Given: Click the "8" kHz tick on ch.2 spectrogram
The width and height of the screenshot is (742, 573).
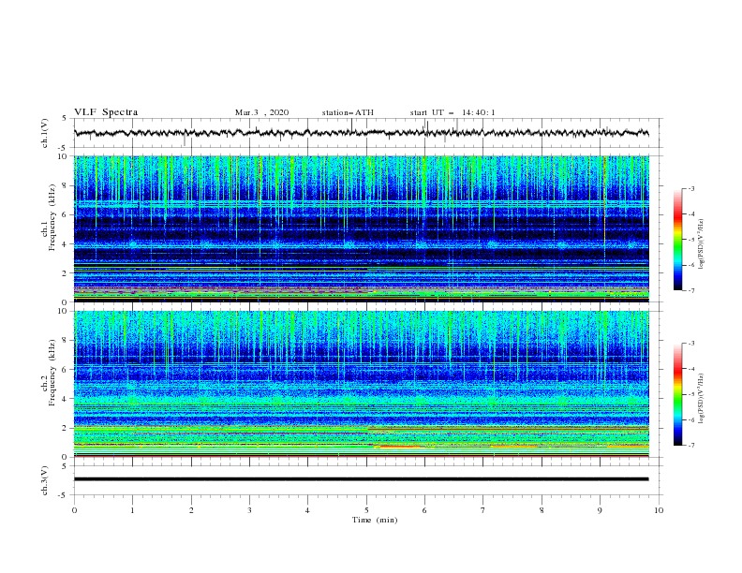Looking at the screenshot, I should tap(65, 341).
